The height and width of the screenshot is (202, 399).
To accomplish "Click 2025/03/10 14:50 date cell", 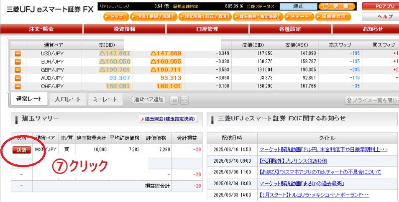I will point(232,150).
